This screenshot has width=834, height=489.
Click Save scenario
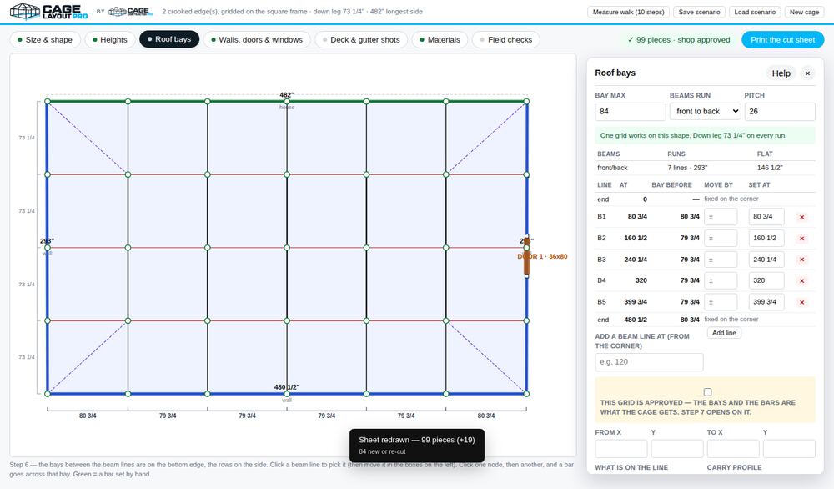coord(699,12)
